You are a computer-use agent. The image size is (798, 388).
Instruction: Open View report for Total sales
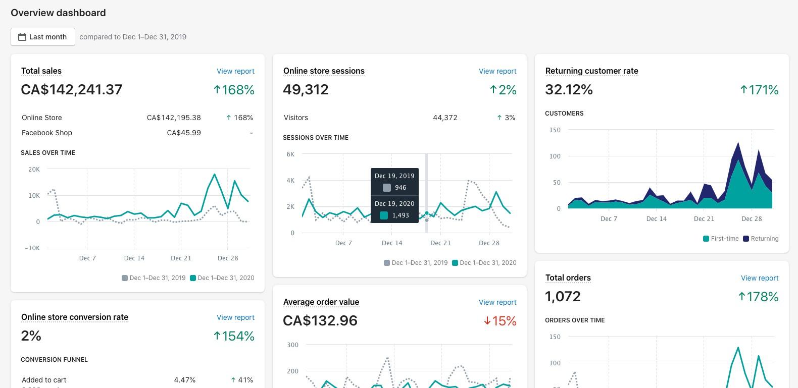[x=235, y=71]
